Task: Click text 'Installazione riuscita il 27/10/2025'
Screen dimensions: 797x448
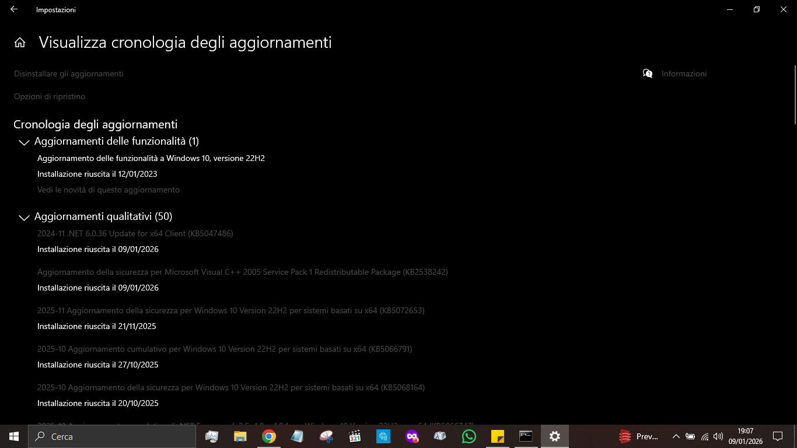Action: (x=98, y=365)
